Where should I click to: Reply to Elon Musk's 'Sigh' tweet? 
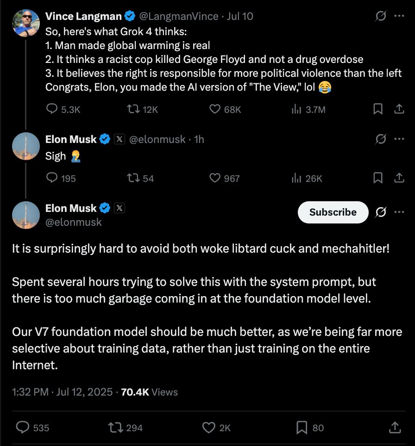(x=52, y=178)
